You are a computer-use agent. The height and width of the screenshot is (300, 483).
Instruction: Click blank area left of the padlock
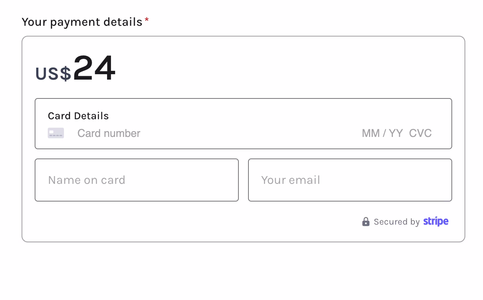tap(193, 222)
